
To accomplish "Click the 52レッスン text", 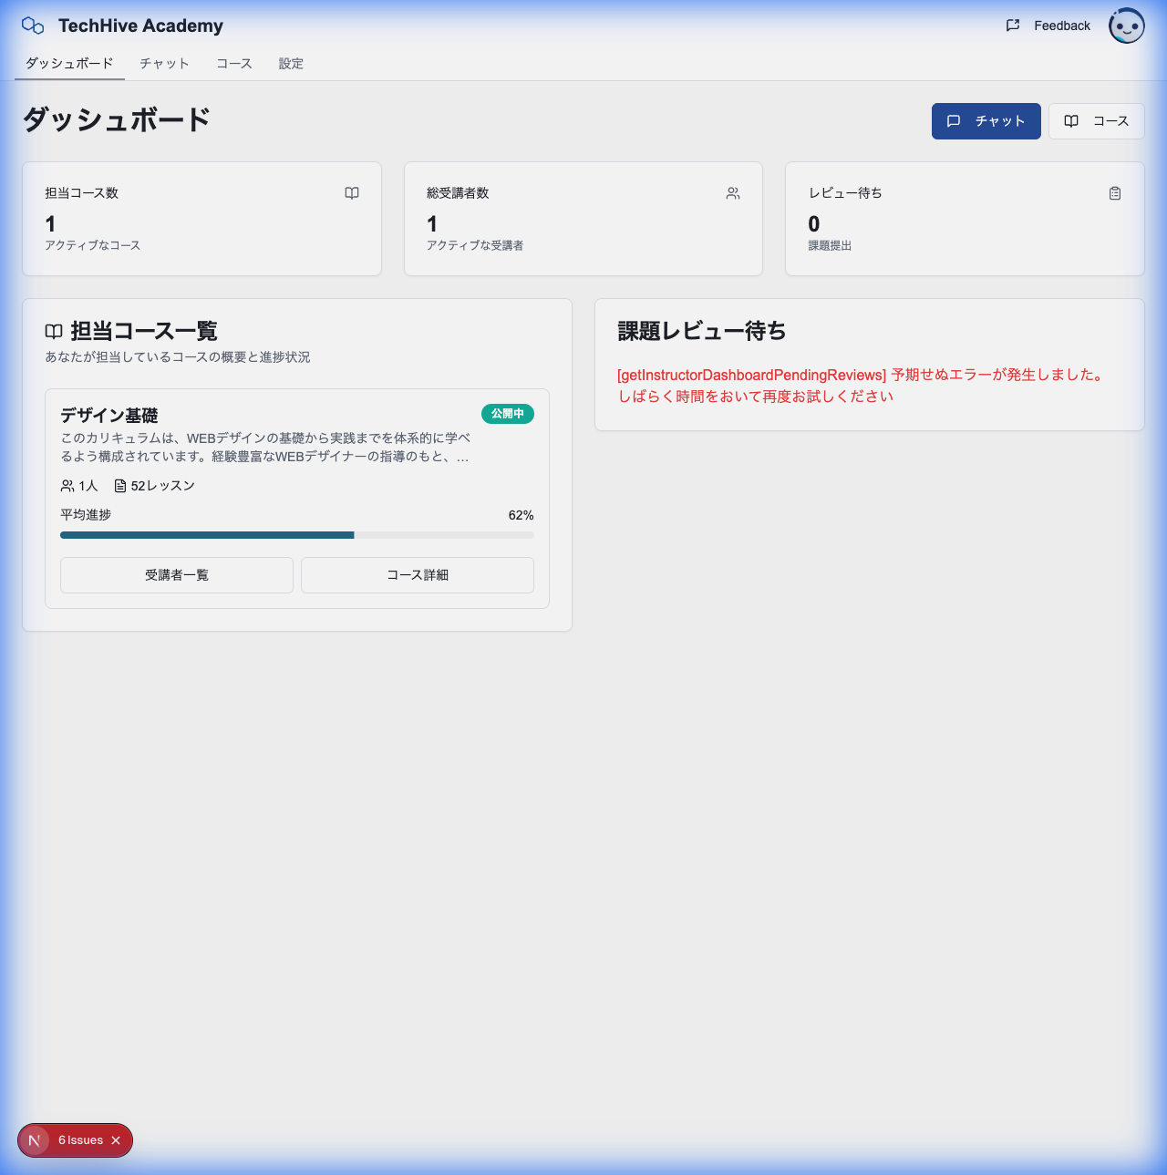I will click(x=163, y=486).
